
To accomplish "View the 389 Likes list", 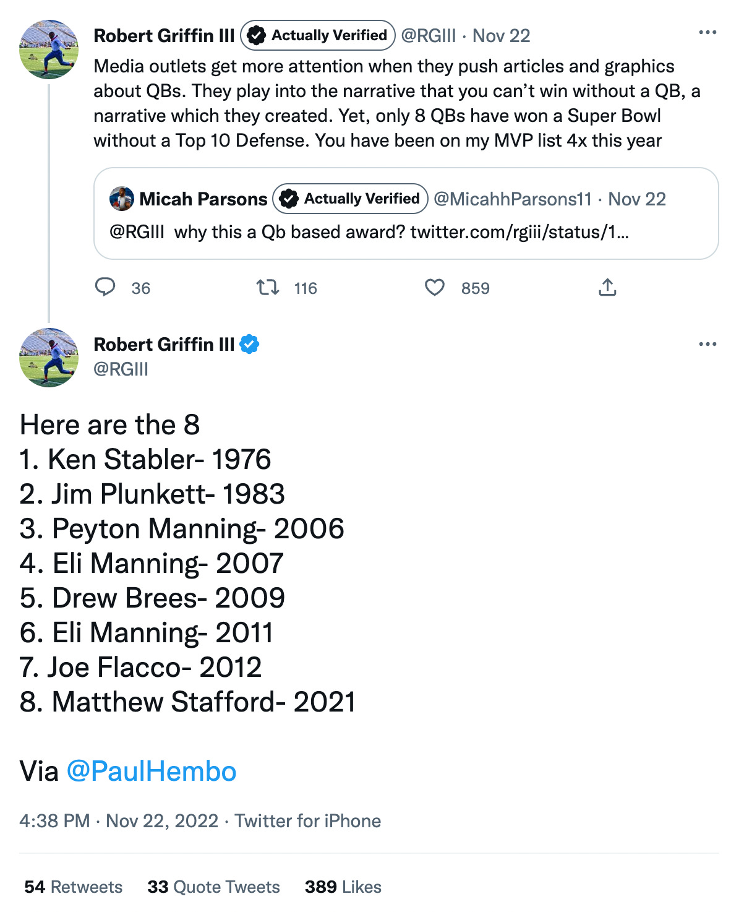I will [343, 887].
